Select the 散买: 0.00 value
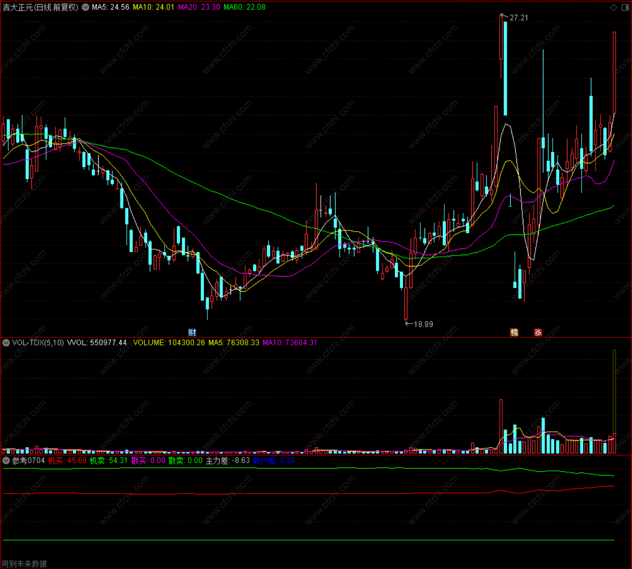This screenshot has width=632, height=569. [x=148, y=461]
